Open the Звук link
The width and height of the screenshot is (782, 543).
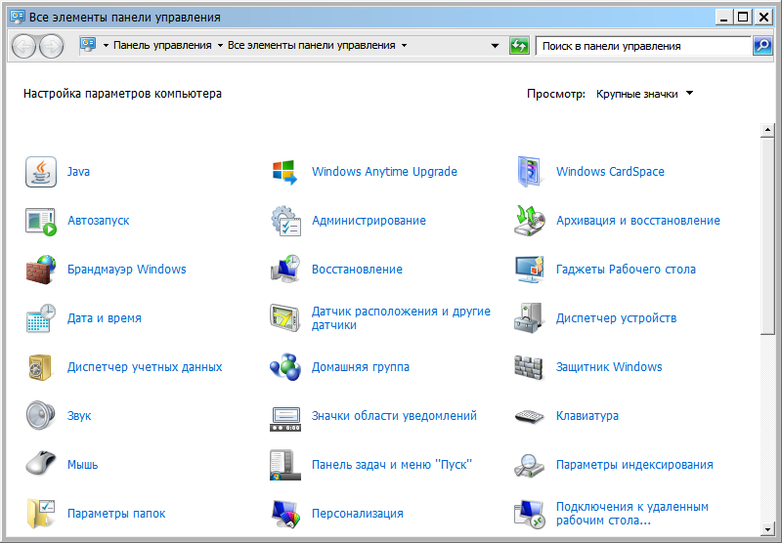[x=79, y=416]
